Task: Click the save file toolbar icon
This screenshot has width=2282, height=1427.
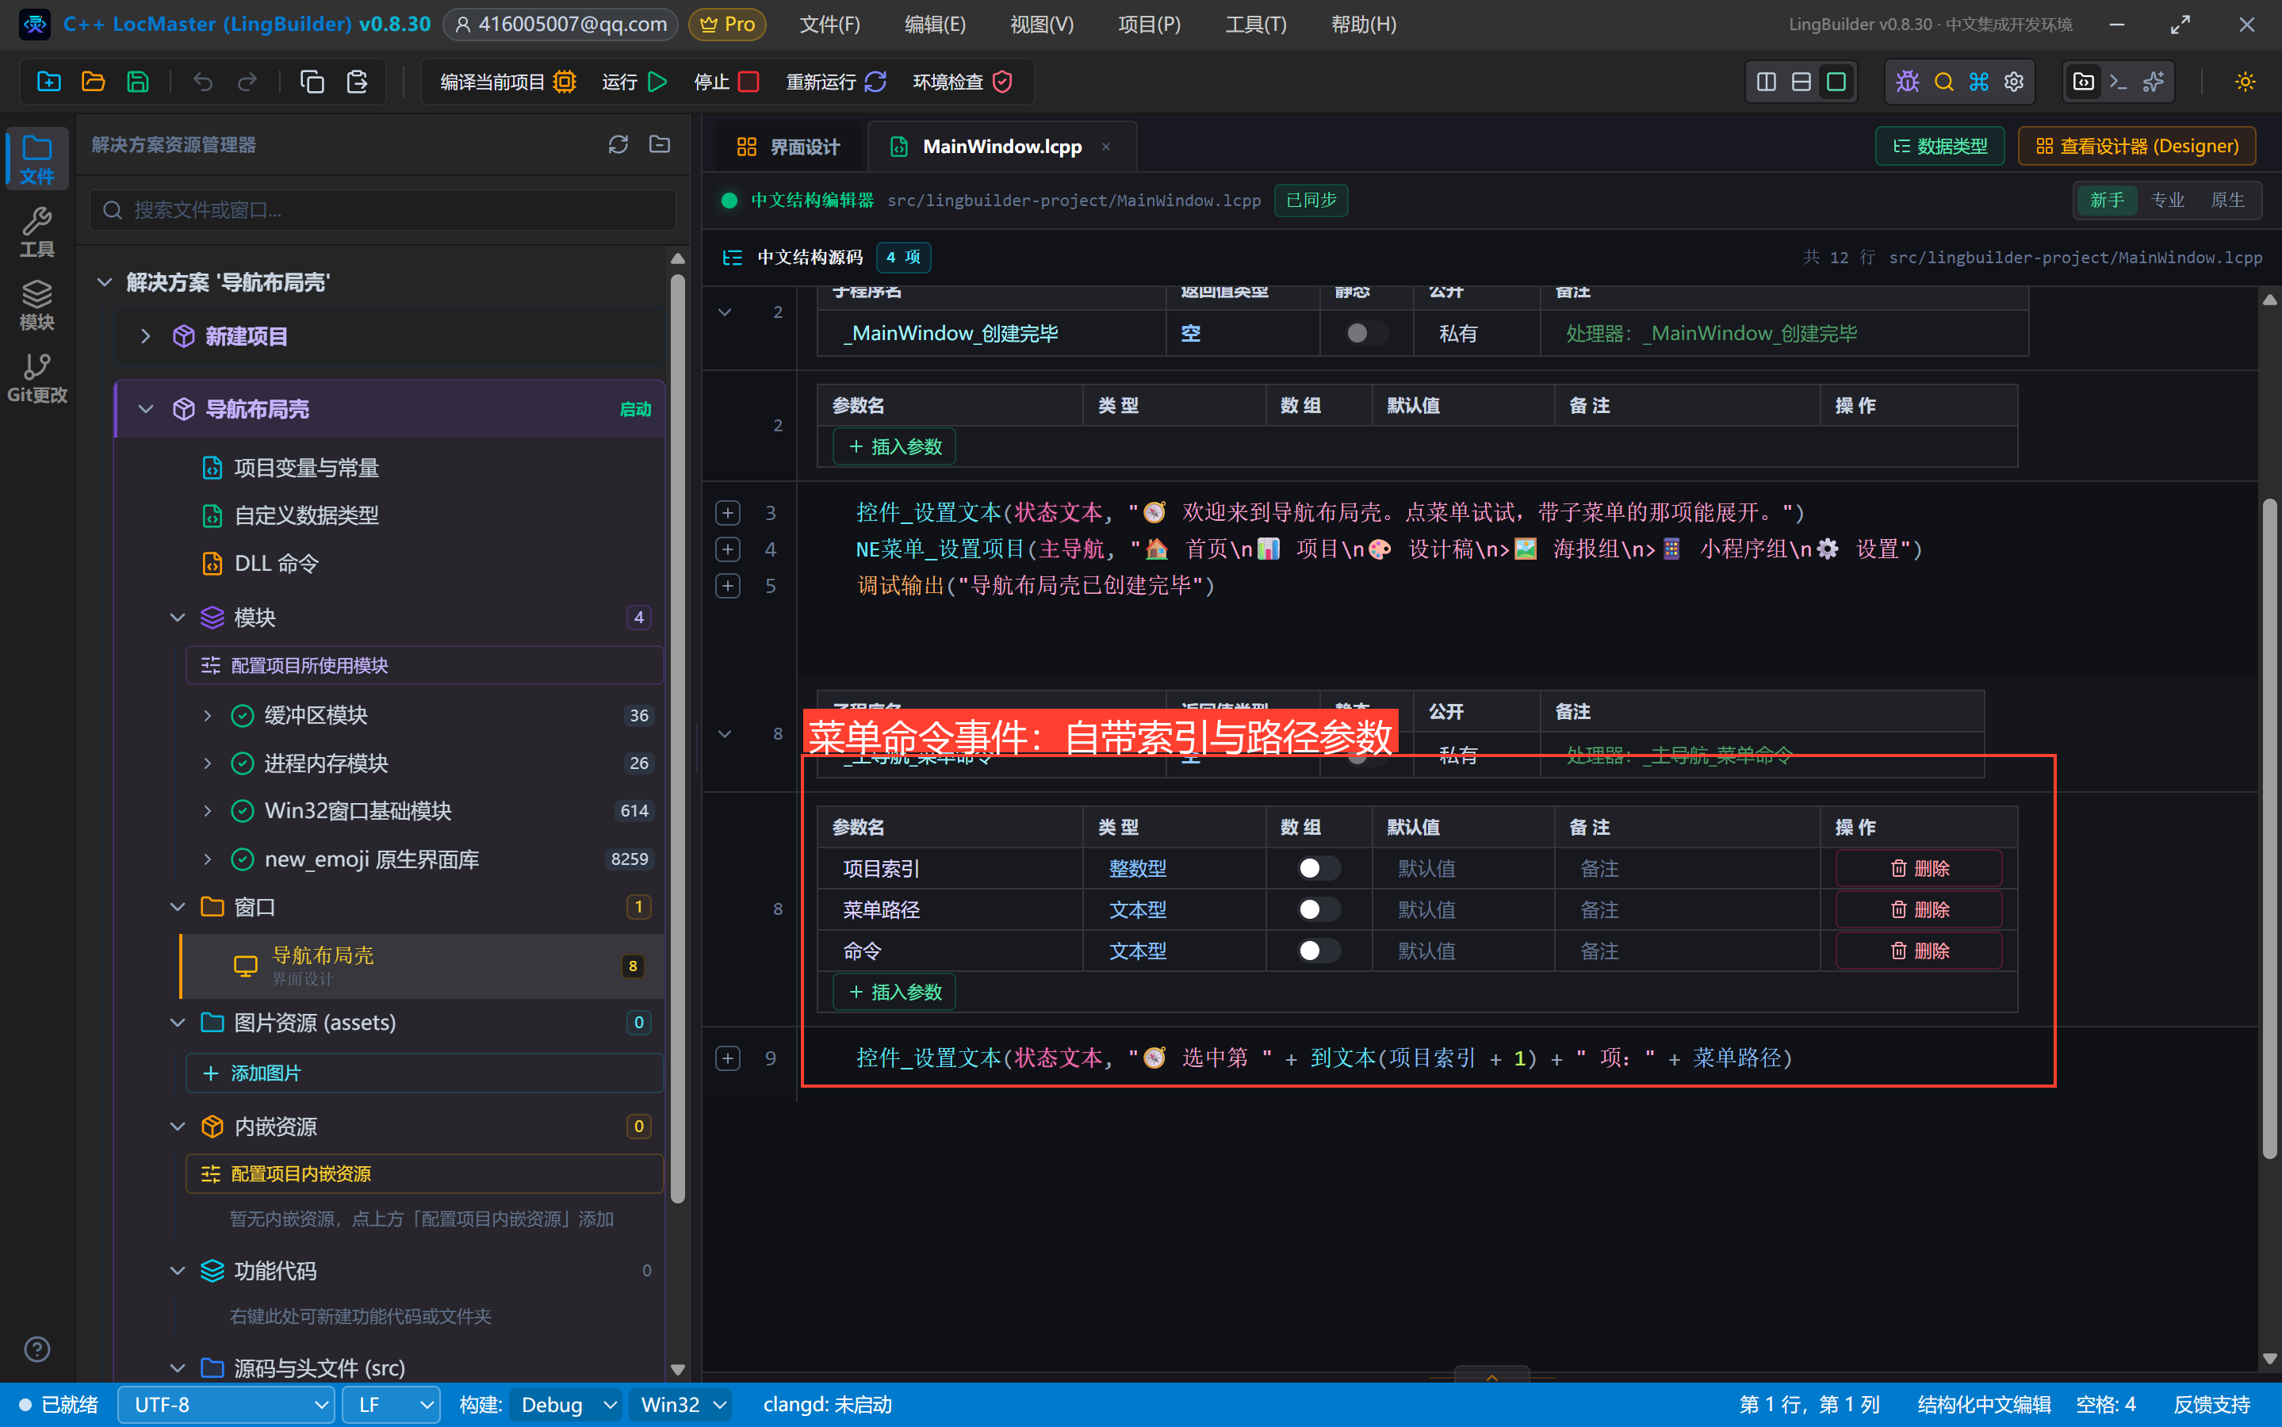Action: [138, 82]
